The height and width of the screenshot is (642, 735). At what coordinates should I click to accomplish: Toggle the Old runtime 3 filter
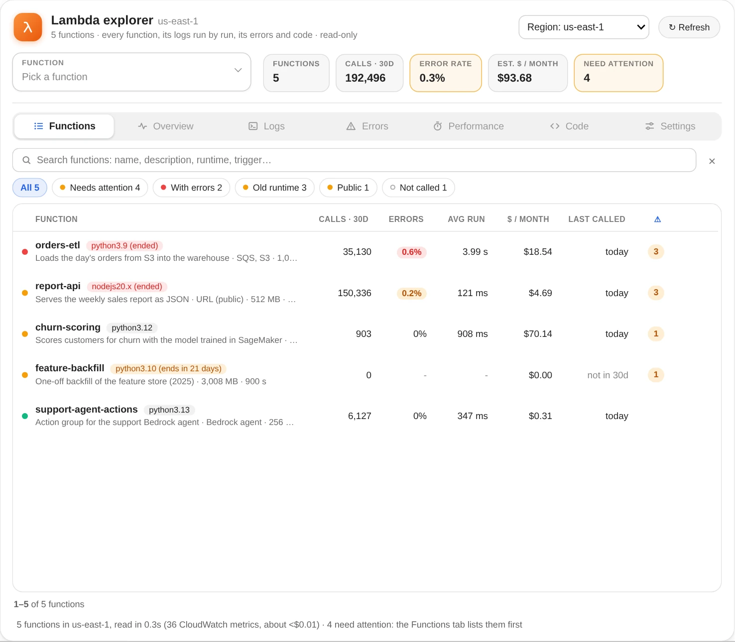point(274,188)
